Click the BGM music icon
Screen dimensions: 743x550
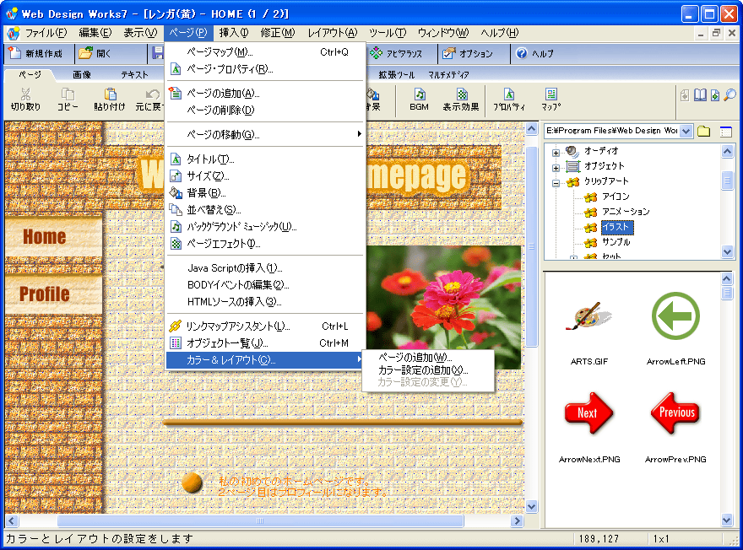(419, 94)
